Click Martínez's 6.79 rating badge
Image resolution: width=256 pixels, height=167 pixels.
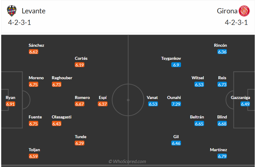coord(222,156)
